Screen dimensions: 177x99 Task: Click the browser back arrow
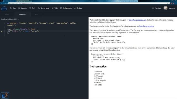pyautogui.click(x=1, y=3)
